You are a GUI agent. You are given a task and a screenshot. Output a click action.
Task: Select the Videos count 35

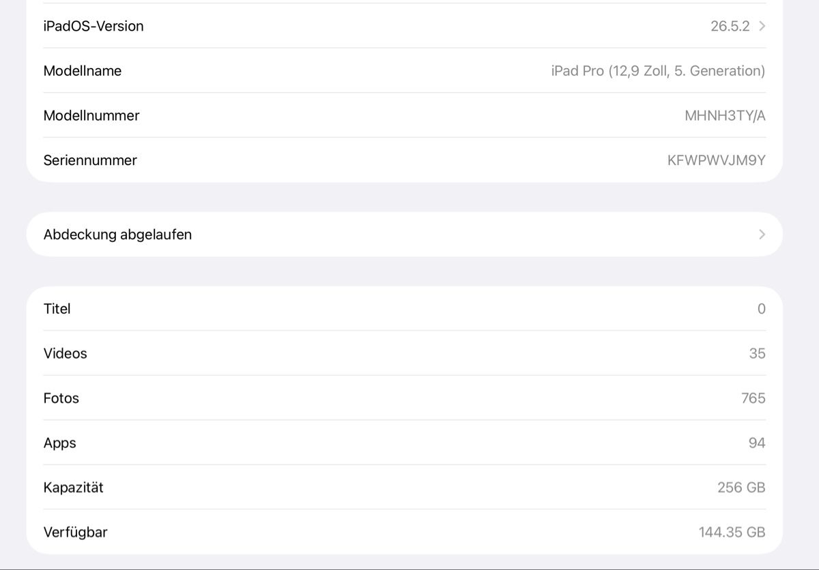757,353
